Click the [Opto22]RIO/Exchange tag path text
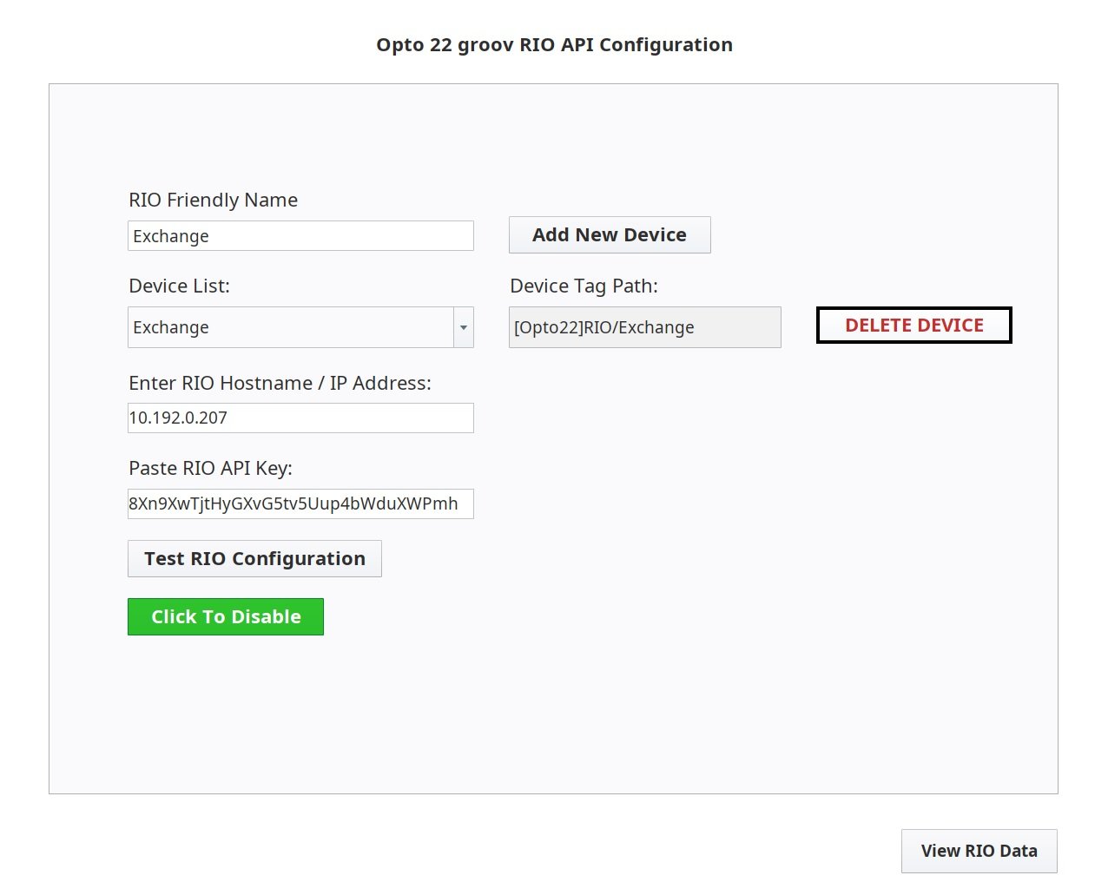The height and width of the screenshot is (895, 1108). (x=603, y=328)
